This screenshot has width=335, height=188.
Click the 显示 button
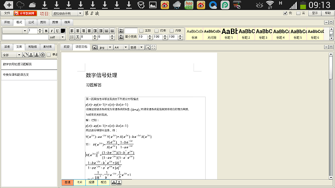315,13
